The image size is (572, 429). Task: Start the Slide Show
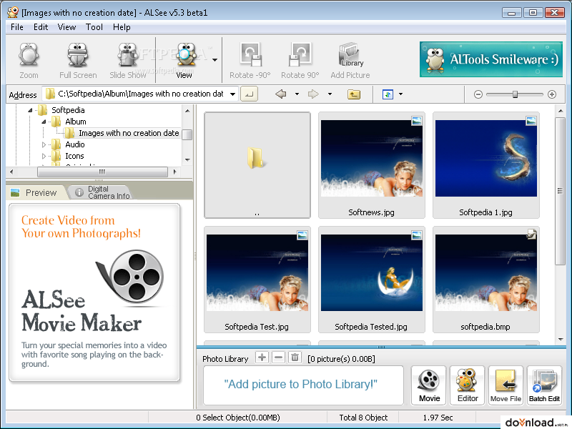tap(128, 61)
